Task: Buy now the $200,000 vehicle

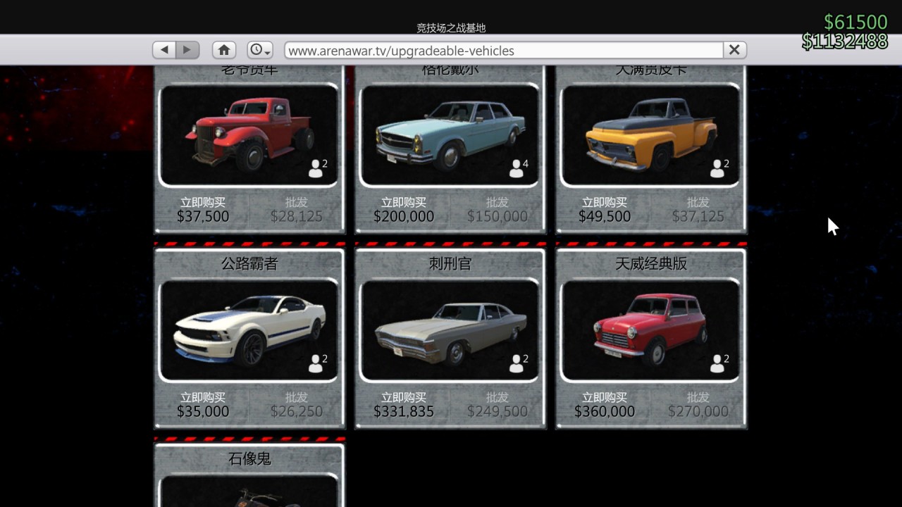Action: coord(404,210)
